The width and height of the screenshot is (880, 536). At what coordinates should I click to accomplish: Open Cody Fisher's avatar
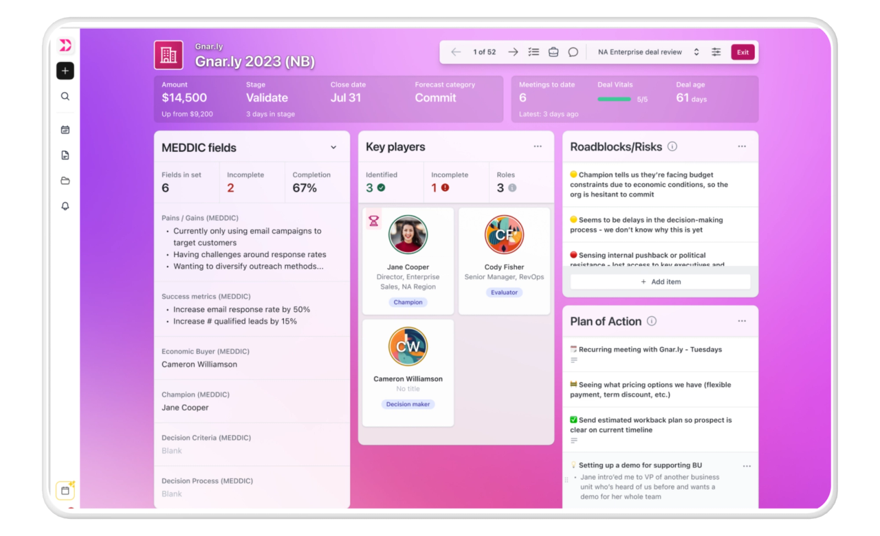(504, 235)
